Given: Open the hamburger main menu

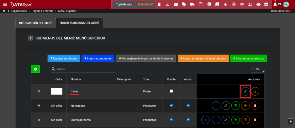Looking at the screenshot, I should [x=5, y=4].
